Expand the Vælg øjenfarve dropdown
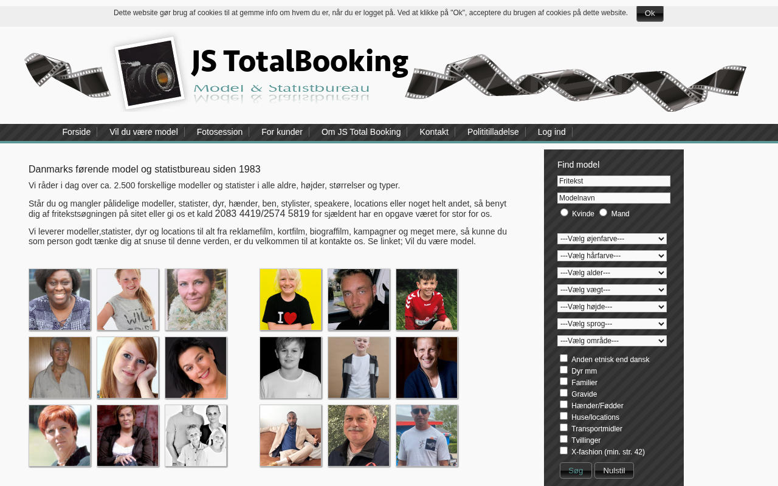Viewport: 778px width, 486px height. (612, 239)
